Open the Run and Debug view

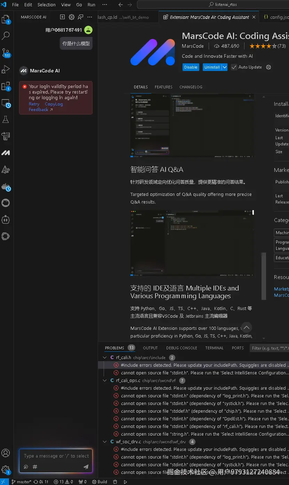tap(6, 69)
